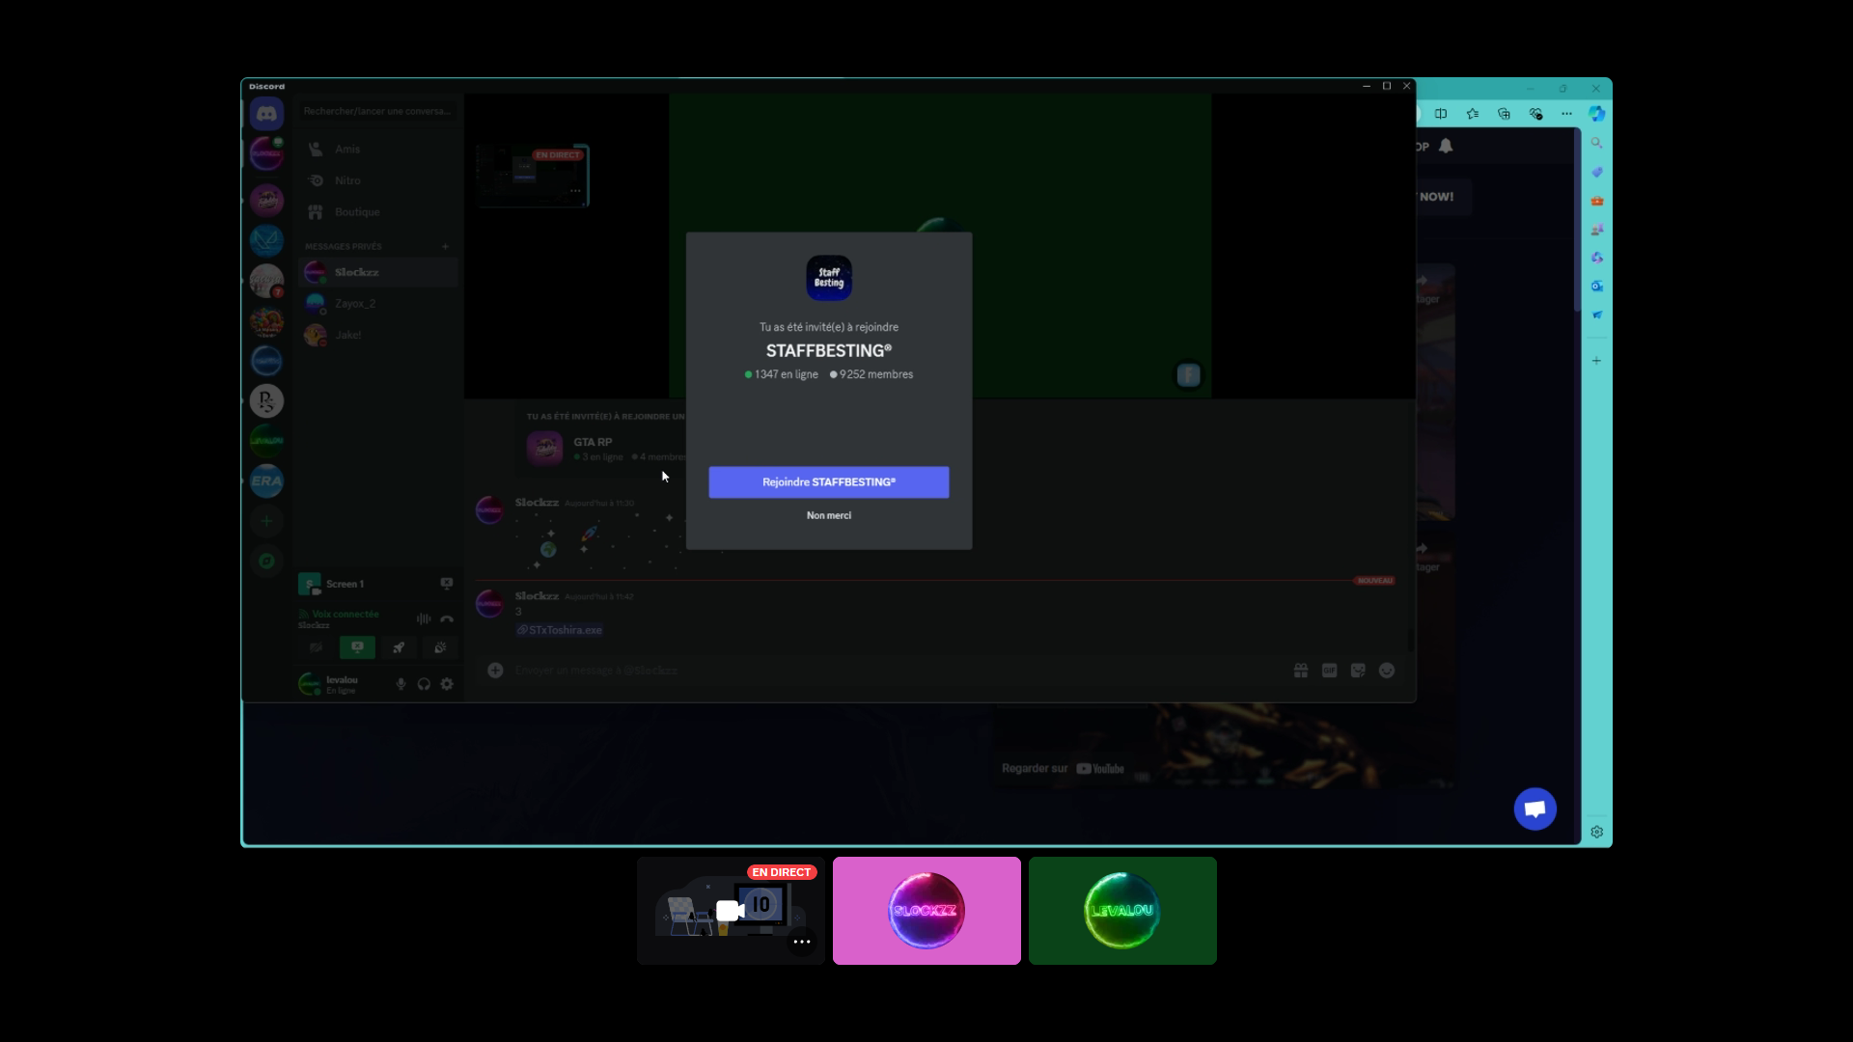Select the Jake! direct message
Image resolution: width=1853 pixels, height=1042 pixels.
[x=377, y=335]
